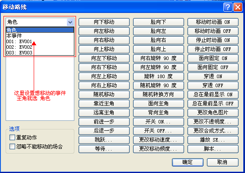Screen dimensions: 245x173
Task: Click the 随机转换方向 button
Action: click(159, 94)
